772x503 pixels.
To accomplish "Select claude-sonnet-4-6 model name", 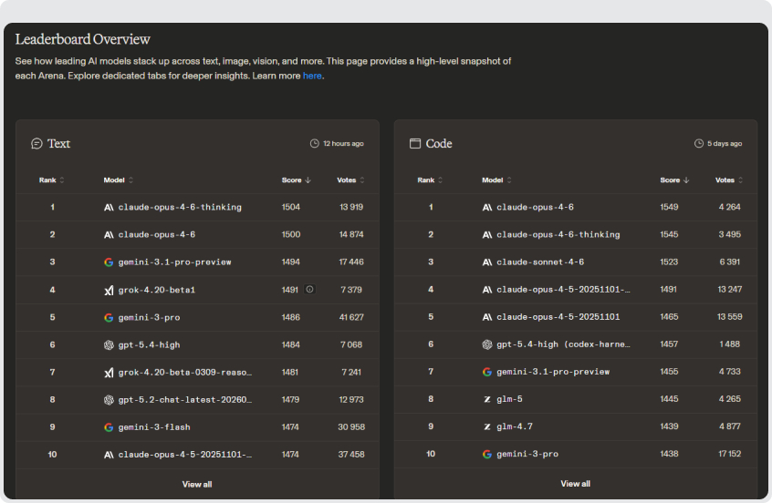I will (x=540, y=262).
